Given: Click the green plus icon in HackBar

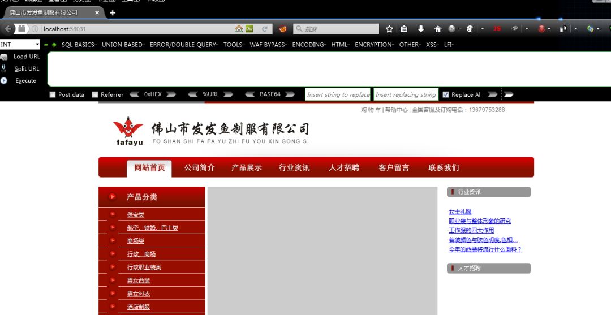Looking at the screenshot, I should point(54,45).
